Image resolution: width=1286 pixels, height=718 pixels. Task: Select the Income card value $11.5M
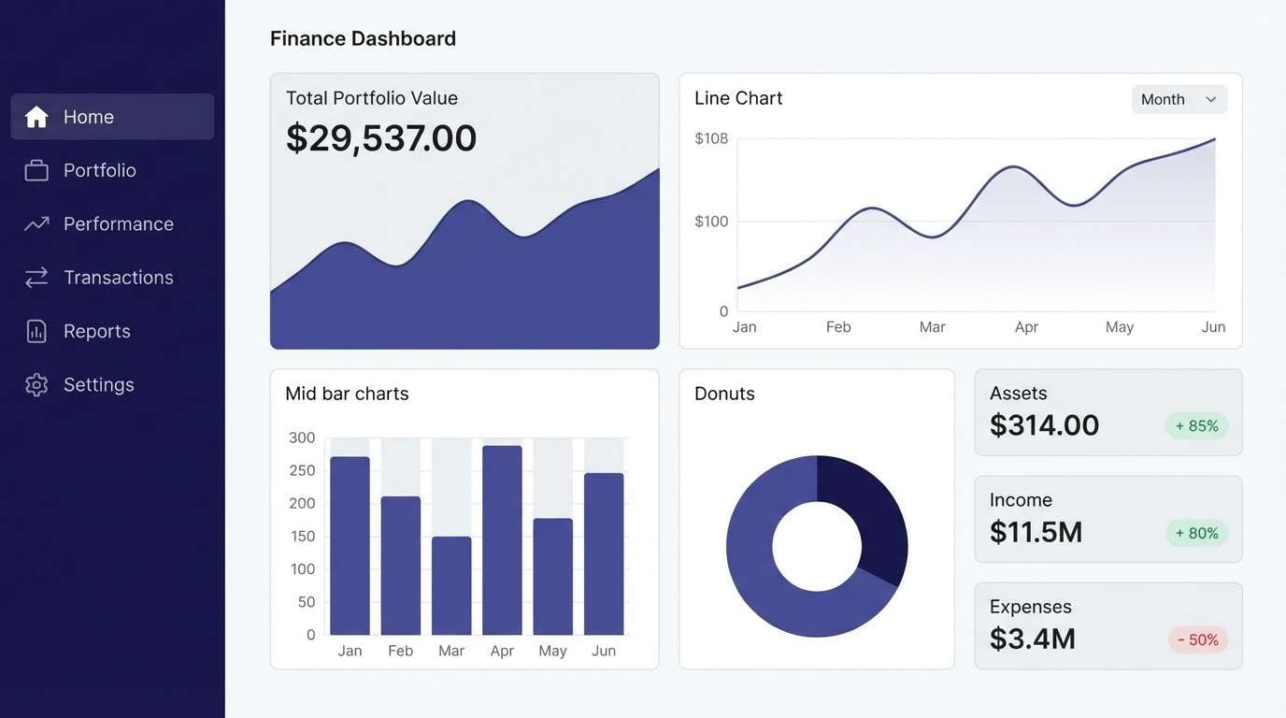[1036, 532]
